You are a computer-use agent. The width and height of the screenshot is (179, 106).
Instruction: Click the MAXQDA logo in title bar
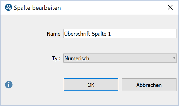point(9,8)
